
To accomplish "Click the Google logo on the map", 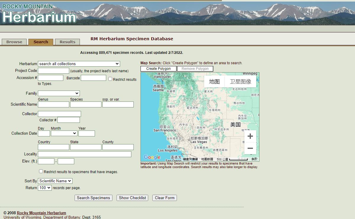I will [152, 157].
